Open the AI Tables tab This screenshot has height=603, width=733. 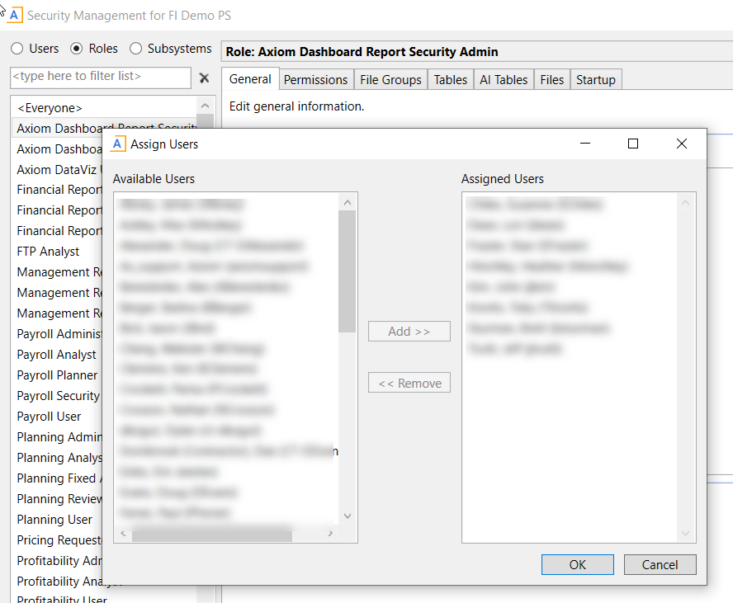tap(504, 80)
